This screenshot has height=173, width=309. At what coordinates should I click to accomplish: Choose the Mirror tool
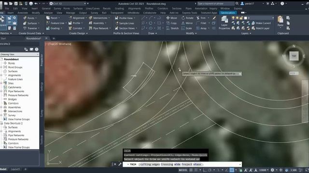click(x=187, y=23)
